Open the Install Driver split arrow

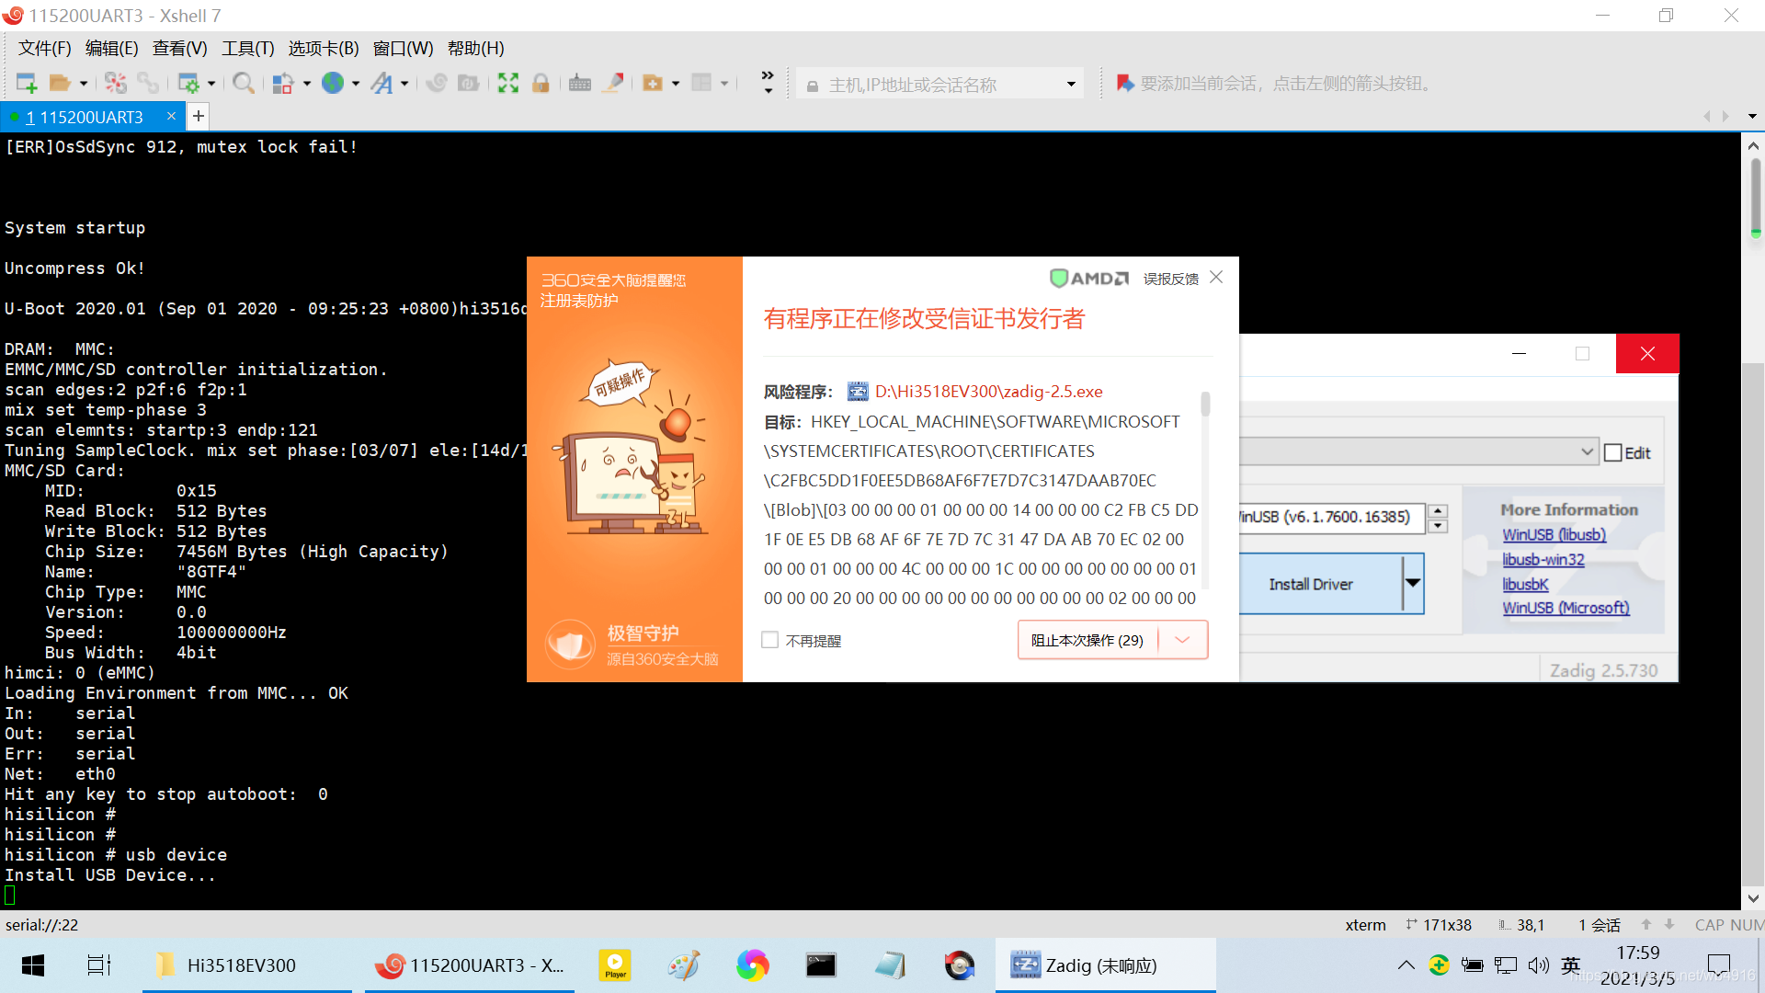click(1413, 583)
